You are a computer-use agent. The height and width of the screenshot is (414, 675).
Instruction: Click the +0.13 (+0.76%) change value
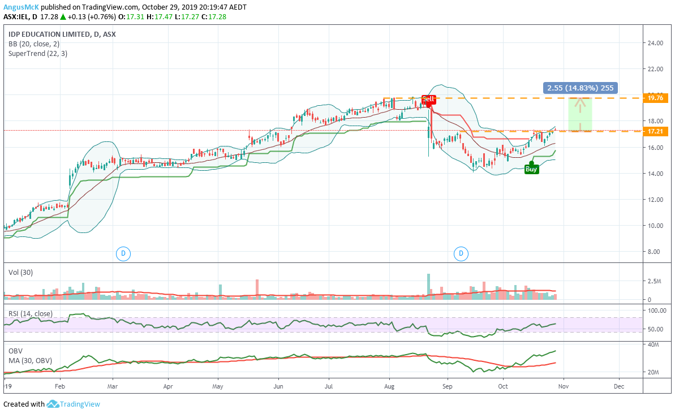(92, 17)
